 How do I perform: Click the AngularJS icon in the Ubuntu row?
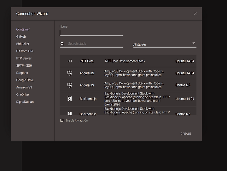[x=70, y=73]
